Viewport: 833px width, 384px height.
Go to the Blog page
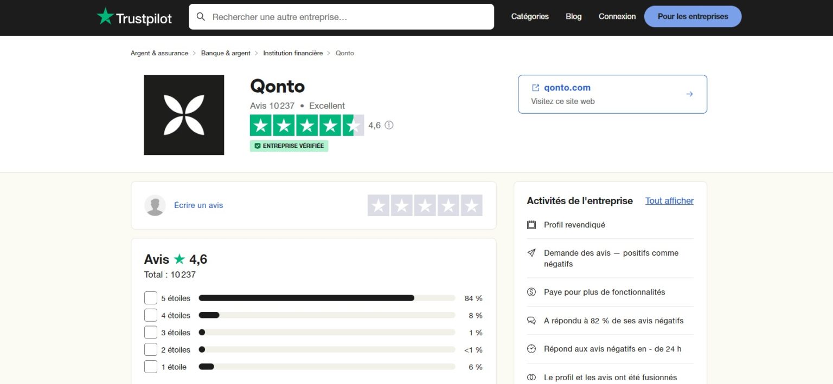coord(573,16)
